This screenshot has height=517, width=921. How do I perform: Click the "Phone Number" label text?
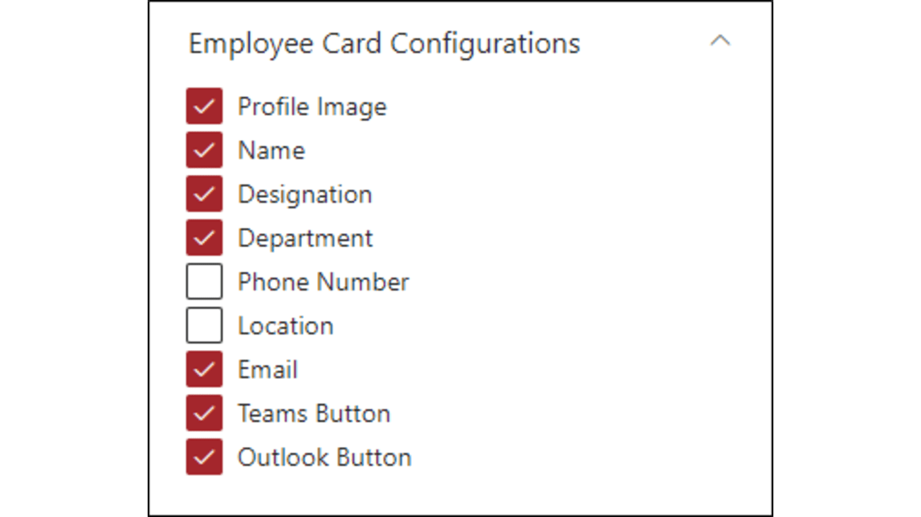coord(323,281)
